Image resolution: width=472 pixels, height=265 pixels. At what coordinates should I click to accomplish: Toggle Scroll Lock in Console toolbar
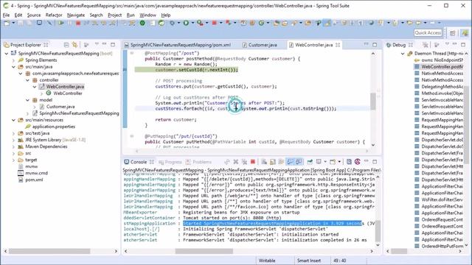click(x=273, y=162)
